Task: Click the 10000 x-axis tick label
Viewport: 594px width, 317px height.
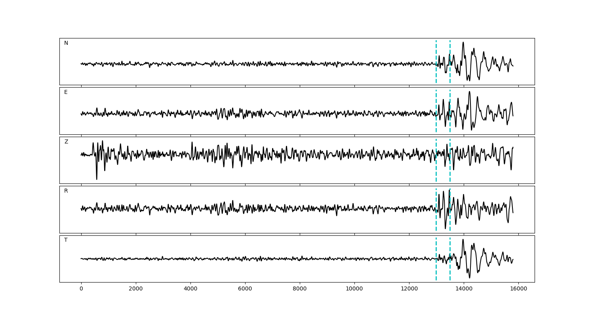Action: pyautogui.click(x=354, y=289)
